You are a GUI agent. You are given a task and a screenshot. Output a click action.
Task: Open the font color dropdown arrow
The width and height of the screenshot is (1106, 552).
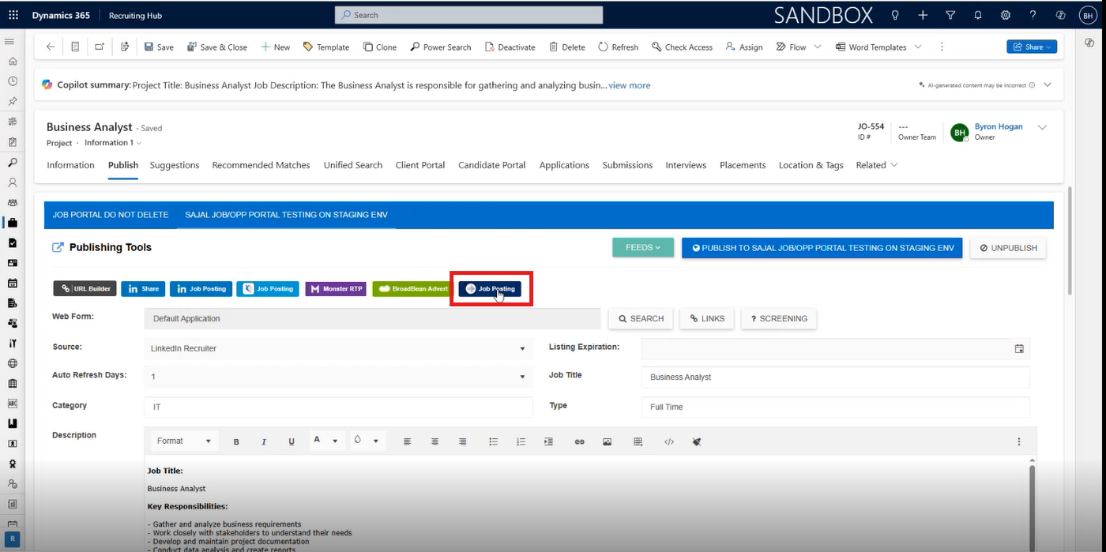(335, 441)
